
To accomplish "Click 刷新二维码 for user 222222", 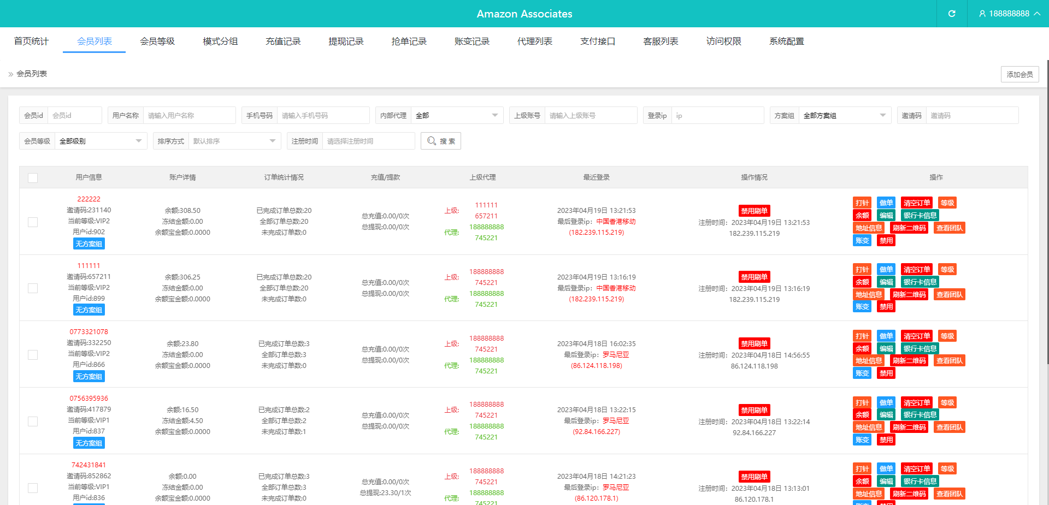I will coord(909,228).
